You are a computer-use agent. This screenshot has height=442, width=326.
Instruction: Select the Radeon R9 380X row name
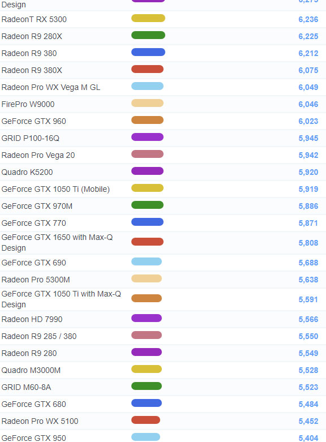coord(32,70)
